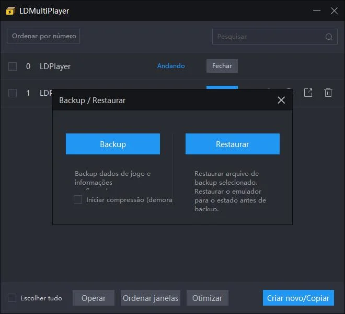Screen dimensions: 345x314
Task: Click the trash delete icon for instance 1
Action: (x=328, y=93)
